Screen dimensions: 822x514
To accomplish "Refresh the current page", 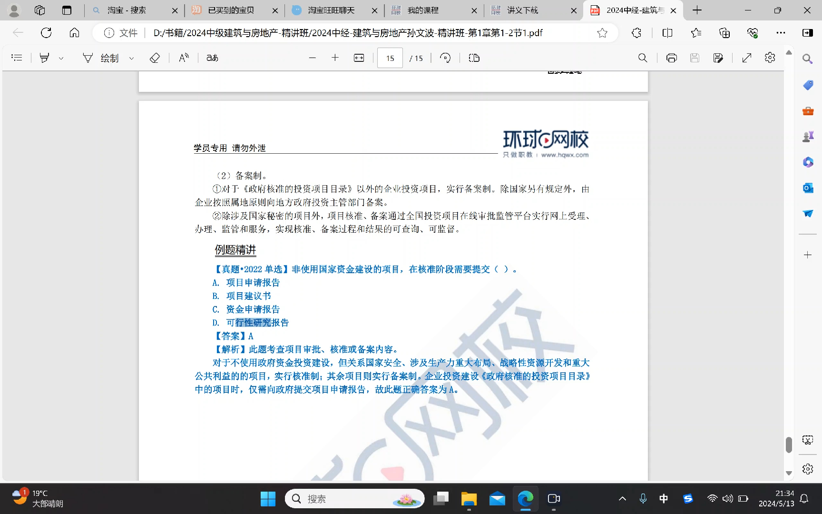I will (x=46, y=33).
